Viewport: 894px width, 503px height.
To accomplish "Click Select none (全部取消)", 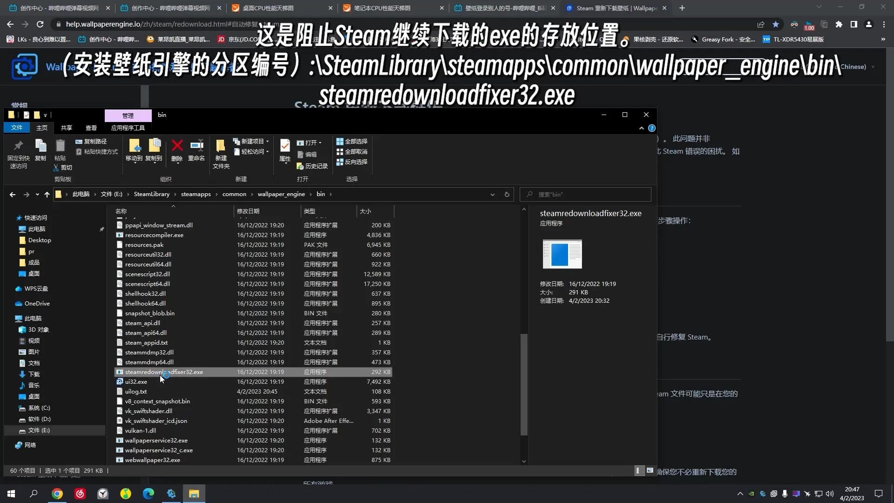I will coord(352,152).
